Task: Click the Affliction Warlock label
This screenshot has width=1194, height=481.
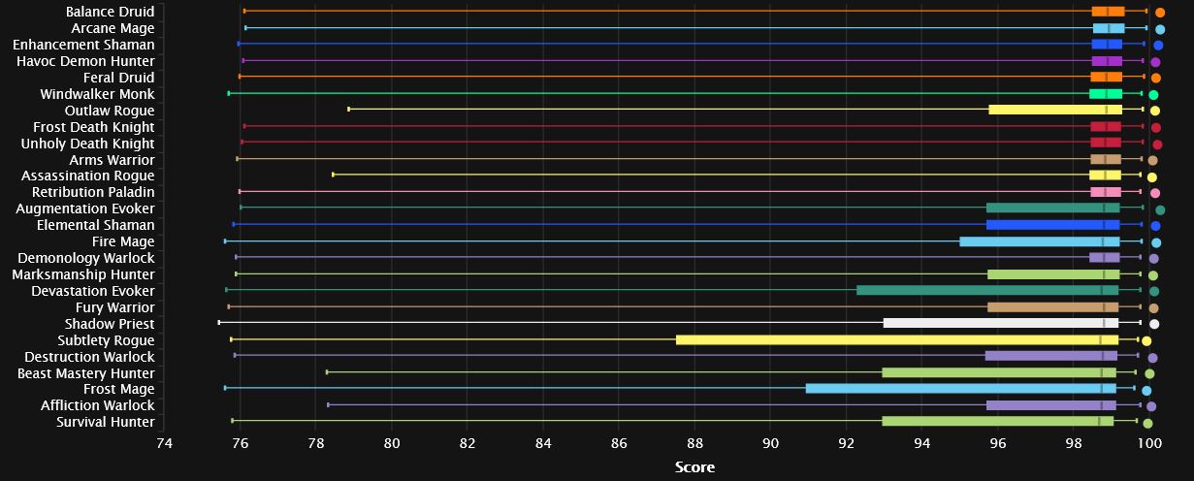Action: (98, 405)
